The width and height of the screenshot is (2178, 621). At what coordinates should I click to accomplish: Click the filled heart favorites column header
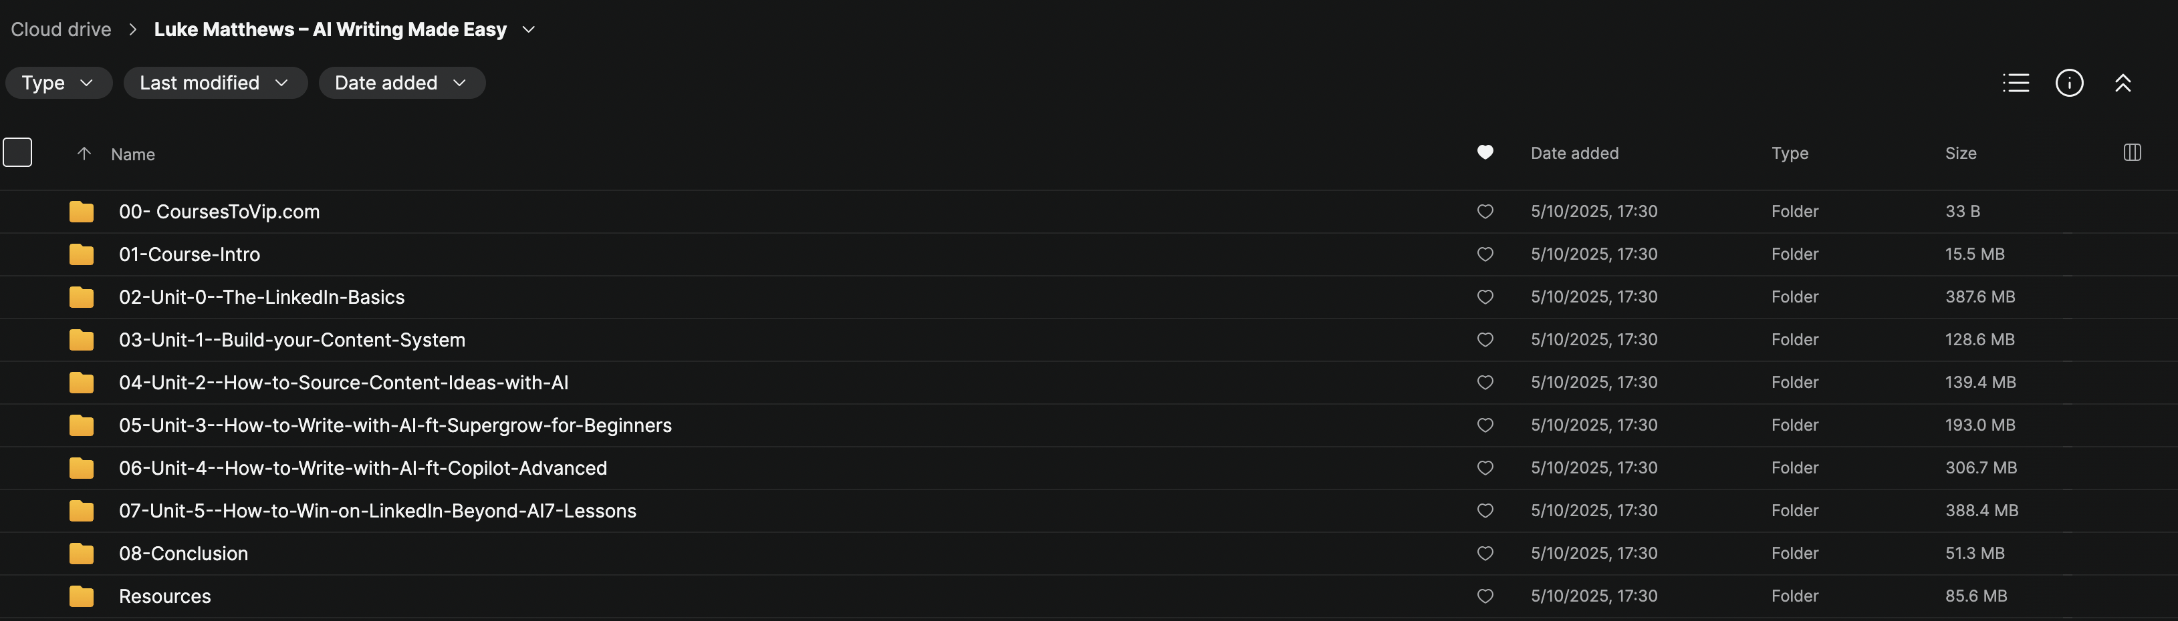click(x=1485, y=152)
